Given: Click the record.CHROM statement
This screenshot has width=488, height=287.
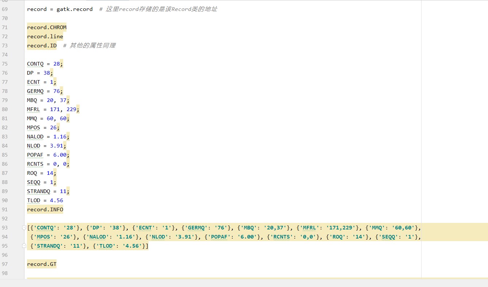Looking at the screenshot, I should click(47, 27).
